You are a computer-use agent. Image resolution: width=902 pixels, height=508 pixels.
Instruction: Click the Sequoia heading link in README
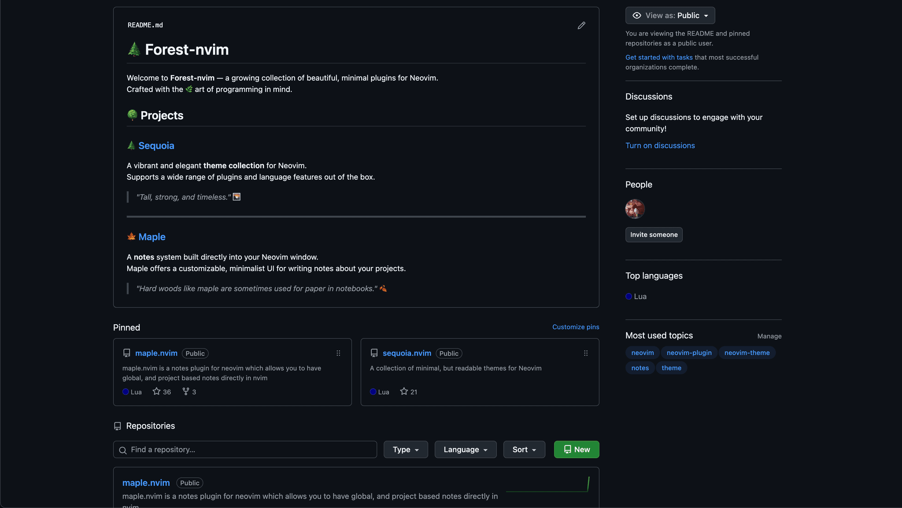(156, 146)
